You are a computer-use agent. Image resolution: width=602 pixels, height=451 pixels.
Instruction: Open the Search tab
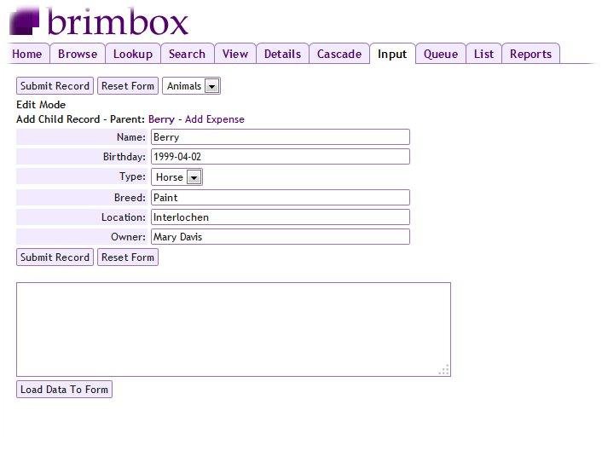(x=187, y=54)
